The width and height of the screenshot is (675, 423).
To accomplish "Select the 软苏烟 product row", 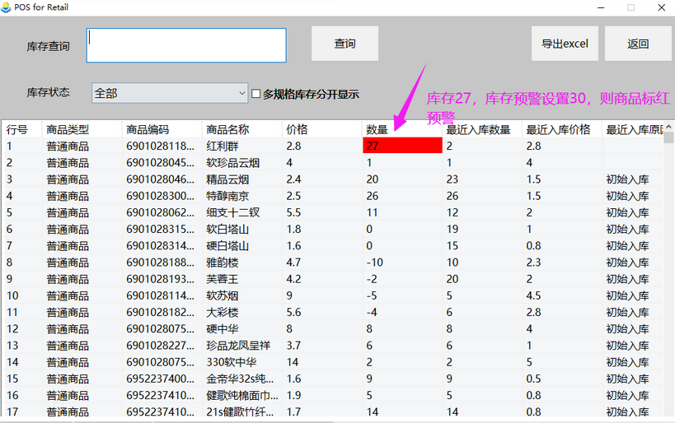I will (332, 295).
